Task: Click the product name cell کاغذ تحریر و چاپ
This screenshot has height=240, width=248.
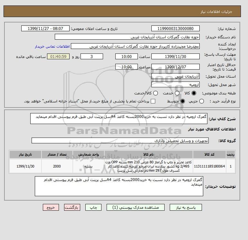Action: [x=148, y=166]
